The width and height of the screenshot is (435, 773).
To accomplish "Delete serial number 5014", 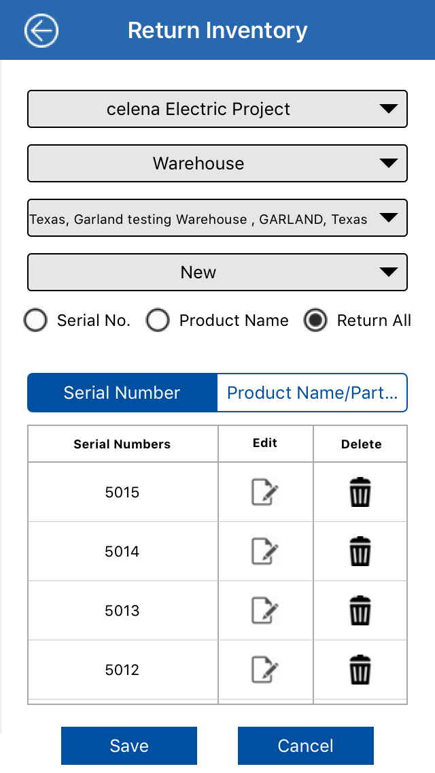I will pyautogui.click(x=360, y=551).
